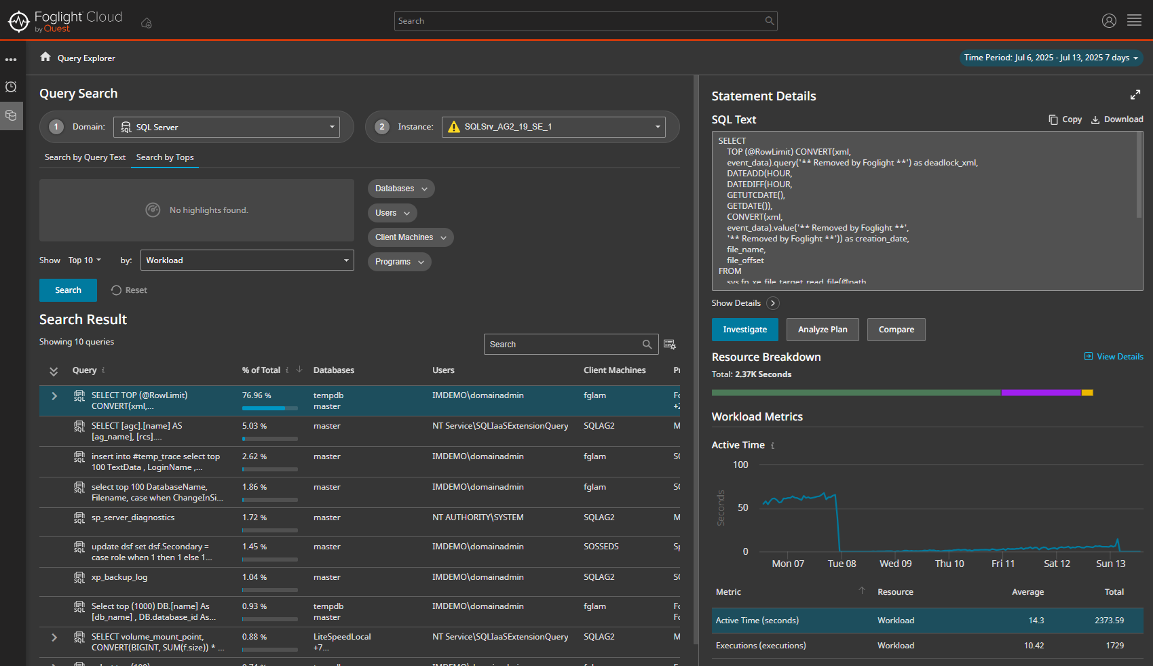
Task: Click yellow segment of resource breakdown bar
Action: (x=1087, y=393)
